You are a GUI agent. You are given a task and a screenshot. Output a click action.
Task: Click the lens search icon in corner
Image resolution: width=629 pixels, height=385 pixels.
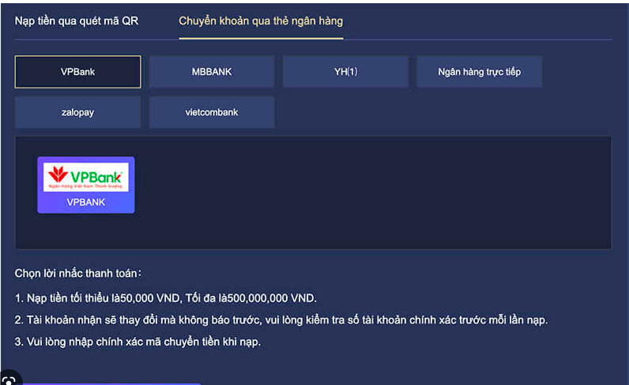click(8, 379)
